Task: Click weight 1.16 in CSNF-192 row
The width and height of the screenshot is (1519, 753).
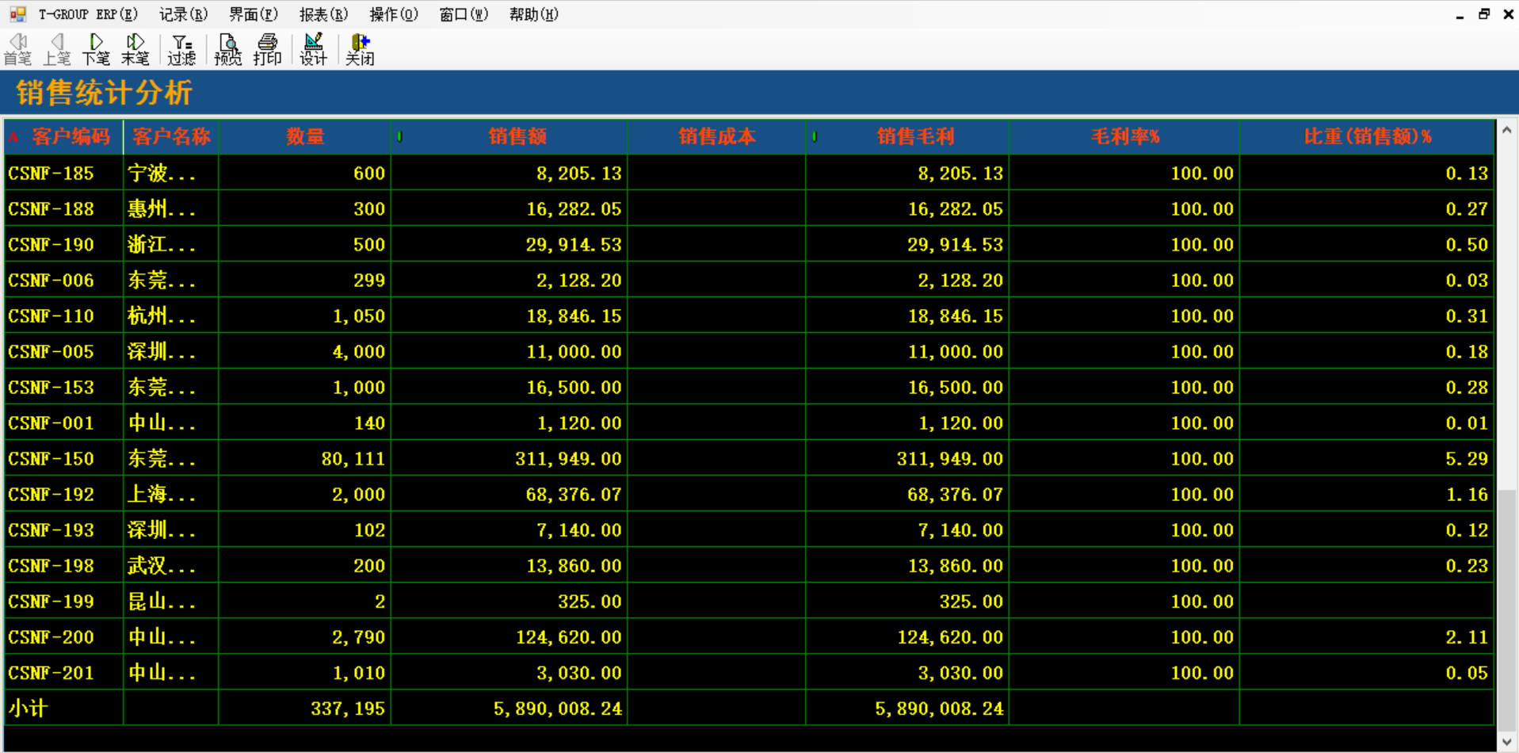Action: (1467, 495)
